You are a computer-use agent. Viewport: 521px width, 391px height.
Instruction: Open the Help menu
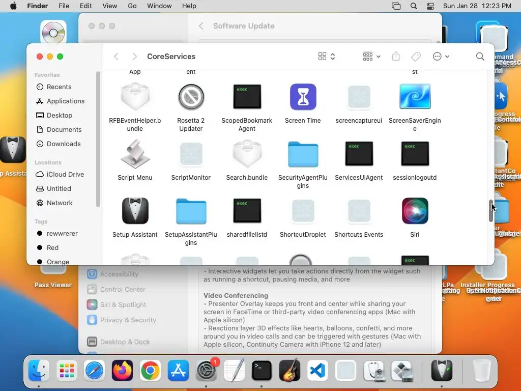189,6
